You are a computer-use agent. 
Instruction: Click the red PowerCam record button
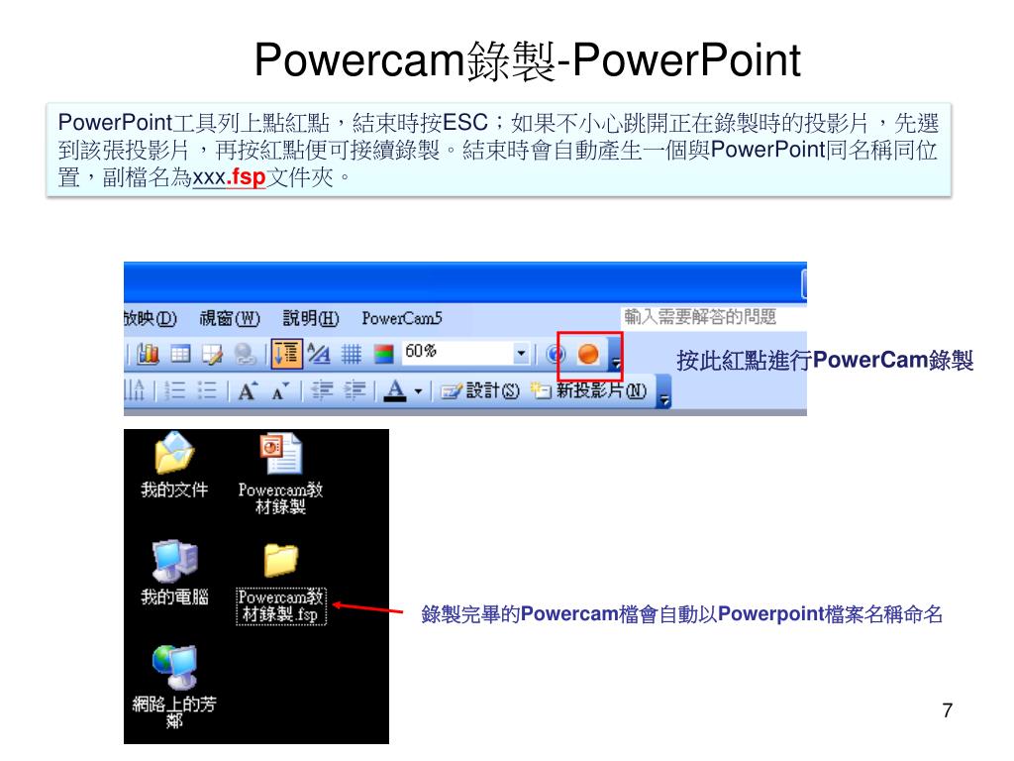588,354
